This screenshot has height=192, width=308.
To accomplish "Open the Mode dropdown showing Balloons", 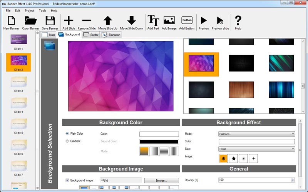I will pyautogui.click(x=256, y=134).
